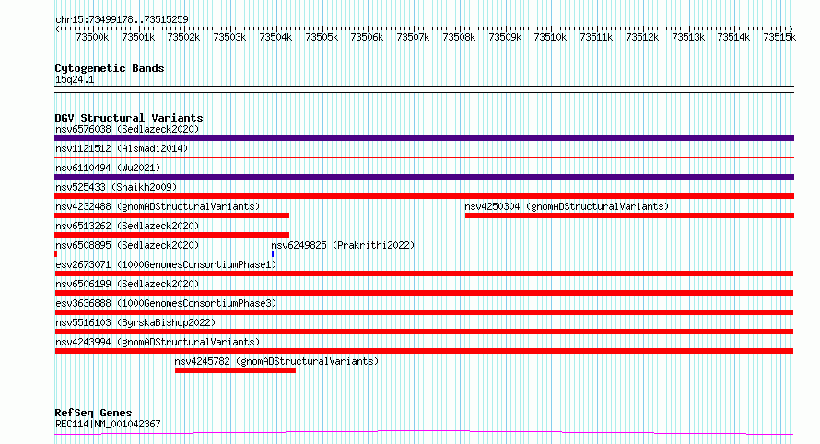Open variant nsv4245782 gnomAD label
The image size is (820, 444).
[276, 361]
